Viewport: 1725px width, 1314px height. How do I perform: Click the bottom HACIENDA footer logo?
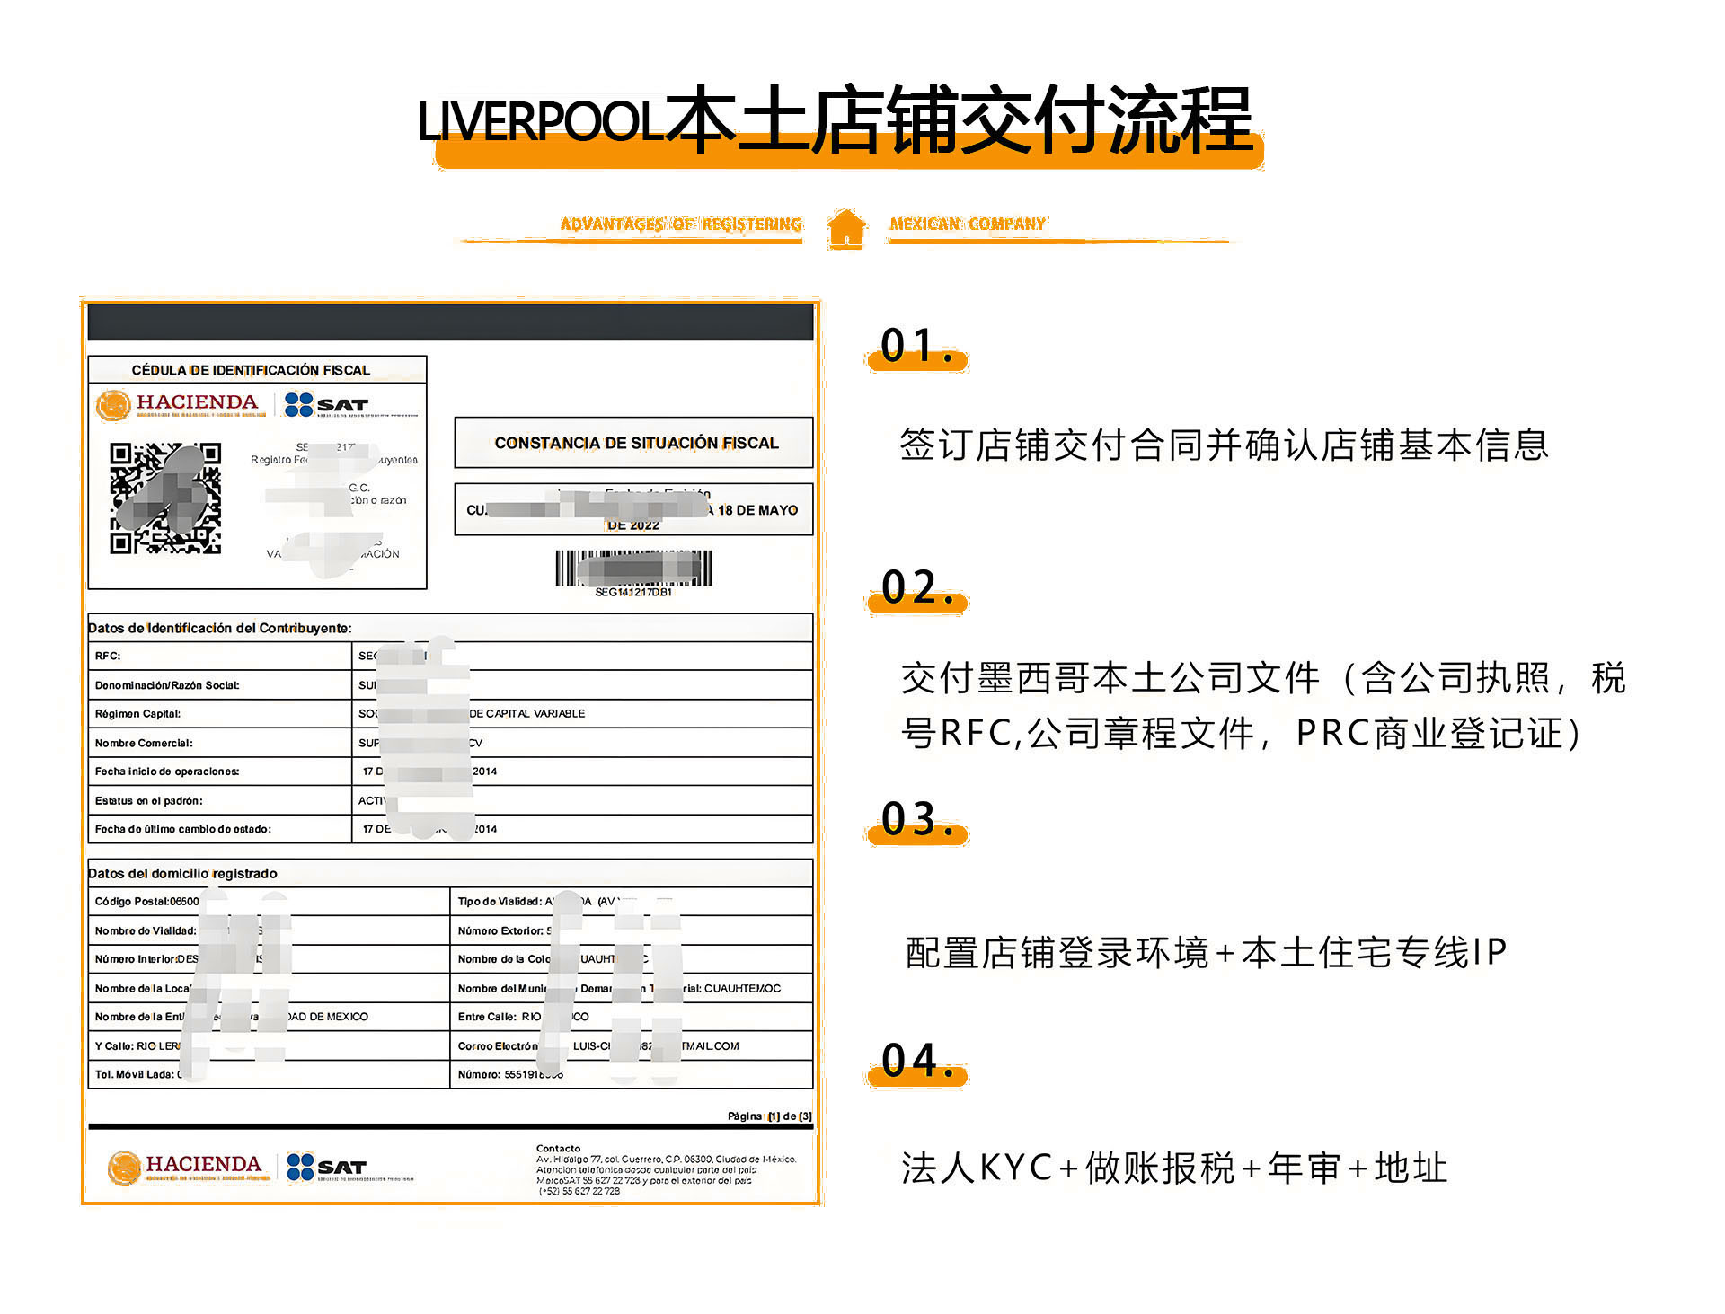click(188, 1167)
